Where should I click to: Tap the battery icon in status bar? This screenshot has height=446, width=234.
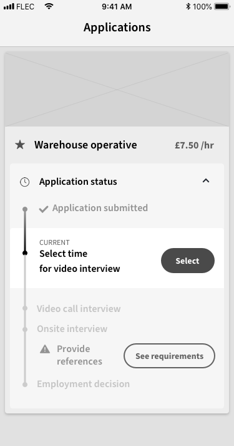pyautogui.click(x=222, y=6)
